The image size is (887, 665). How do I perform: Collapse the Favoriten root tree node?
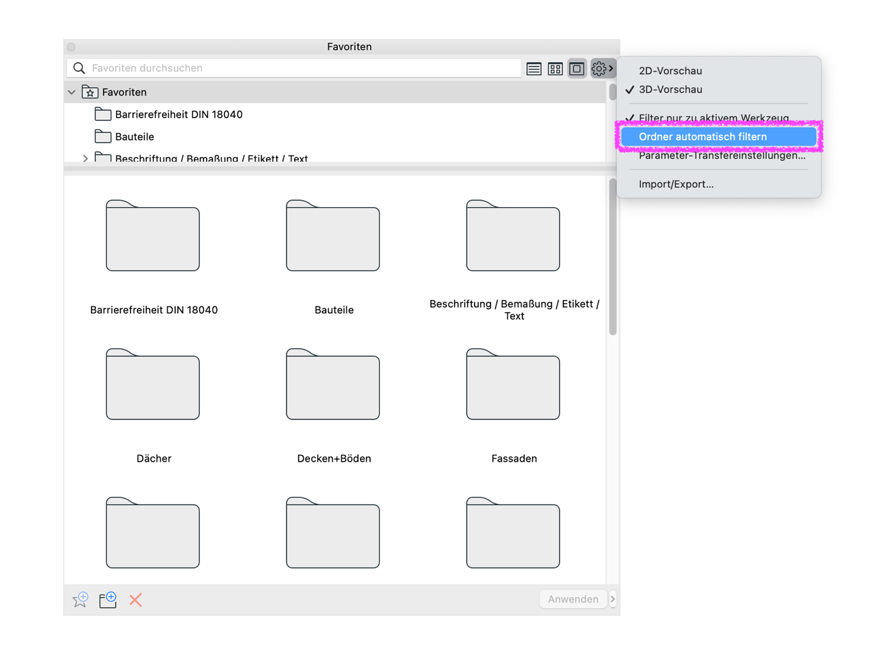72,92
